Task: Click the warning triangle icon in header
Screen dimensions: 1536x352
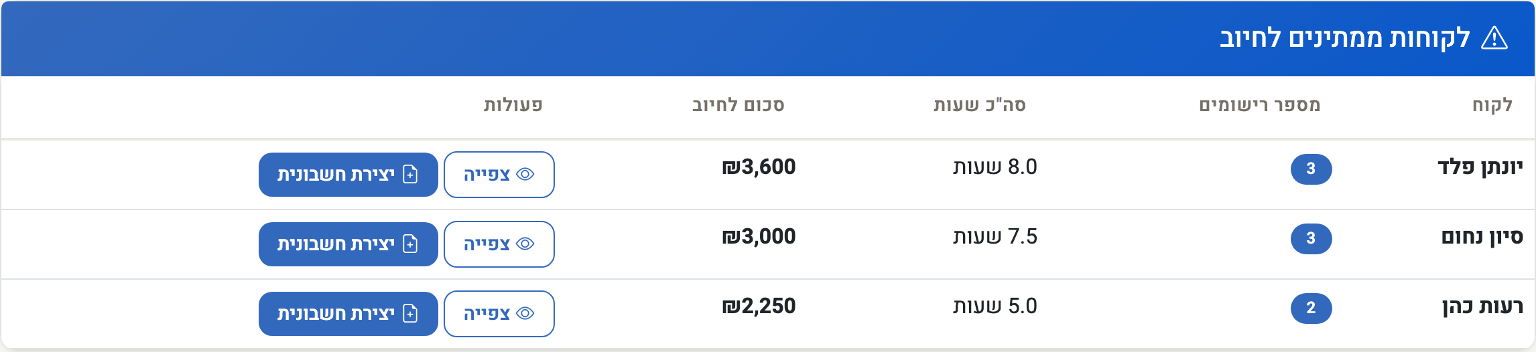Action: coord(1494,38)
